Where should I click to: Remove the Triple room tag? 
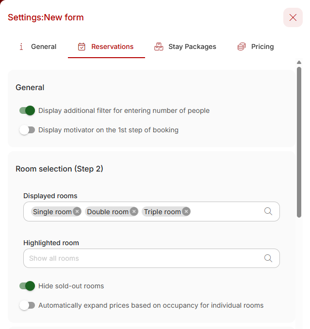186,211
